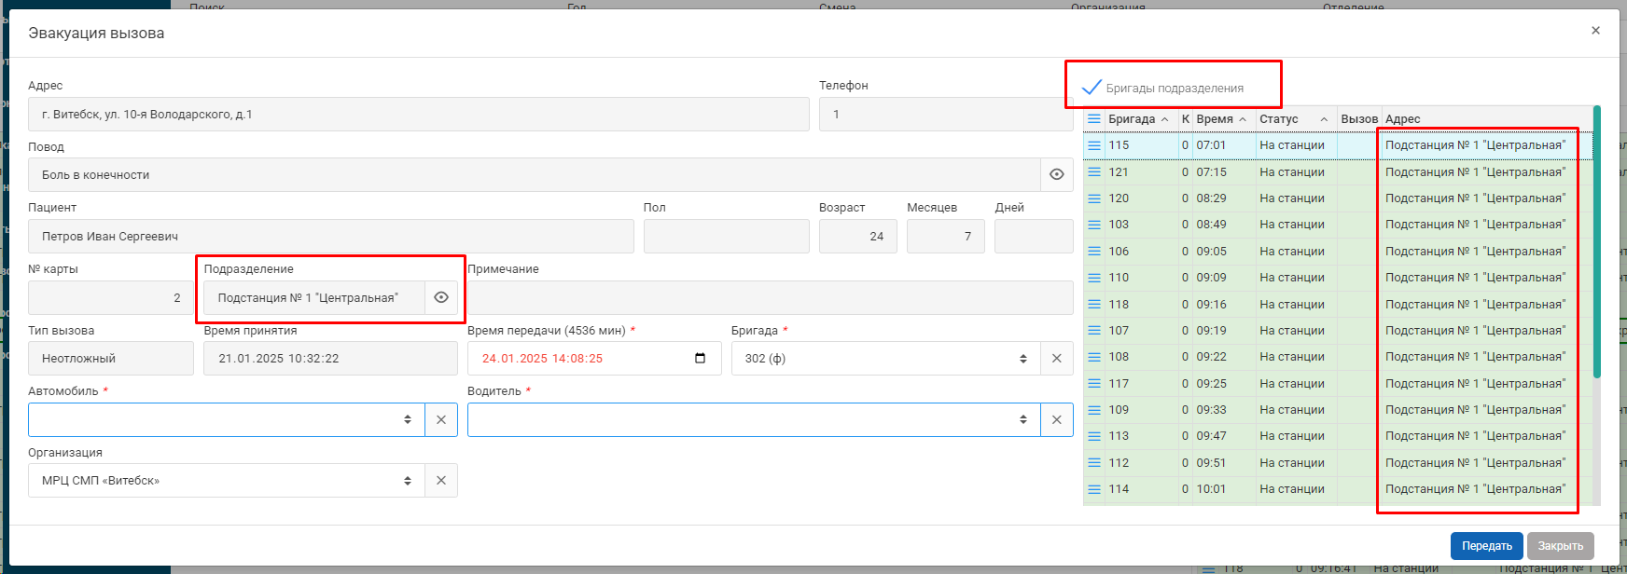Click the Время принятия field
The height and width of the screenshot is (574, 1627).
(330, 359)
